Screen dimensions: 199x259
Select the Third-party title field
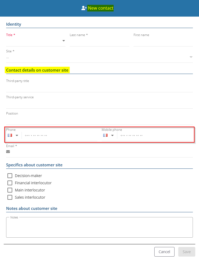pos(99,88)
